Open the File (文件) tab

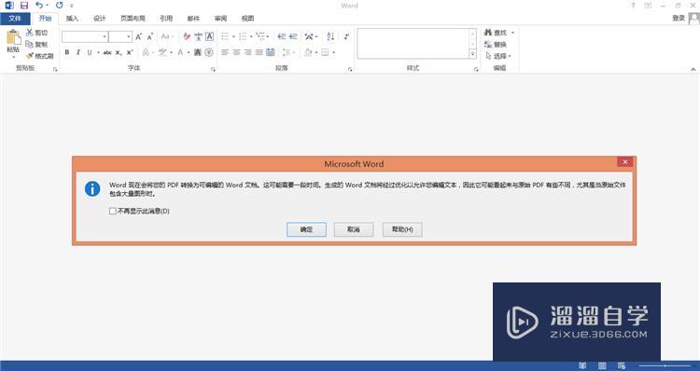point(15,19)
